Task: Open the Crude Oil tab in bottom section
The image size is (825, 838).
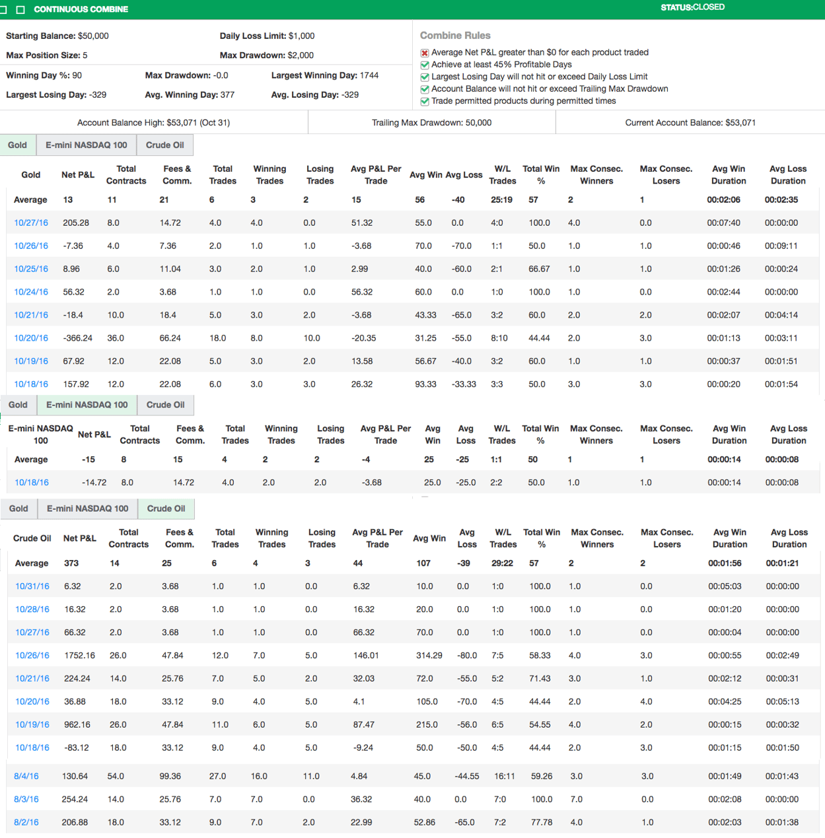Action: coord(166,508)
